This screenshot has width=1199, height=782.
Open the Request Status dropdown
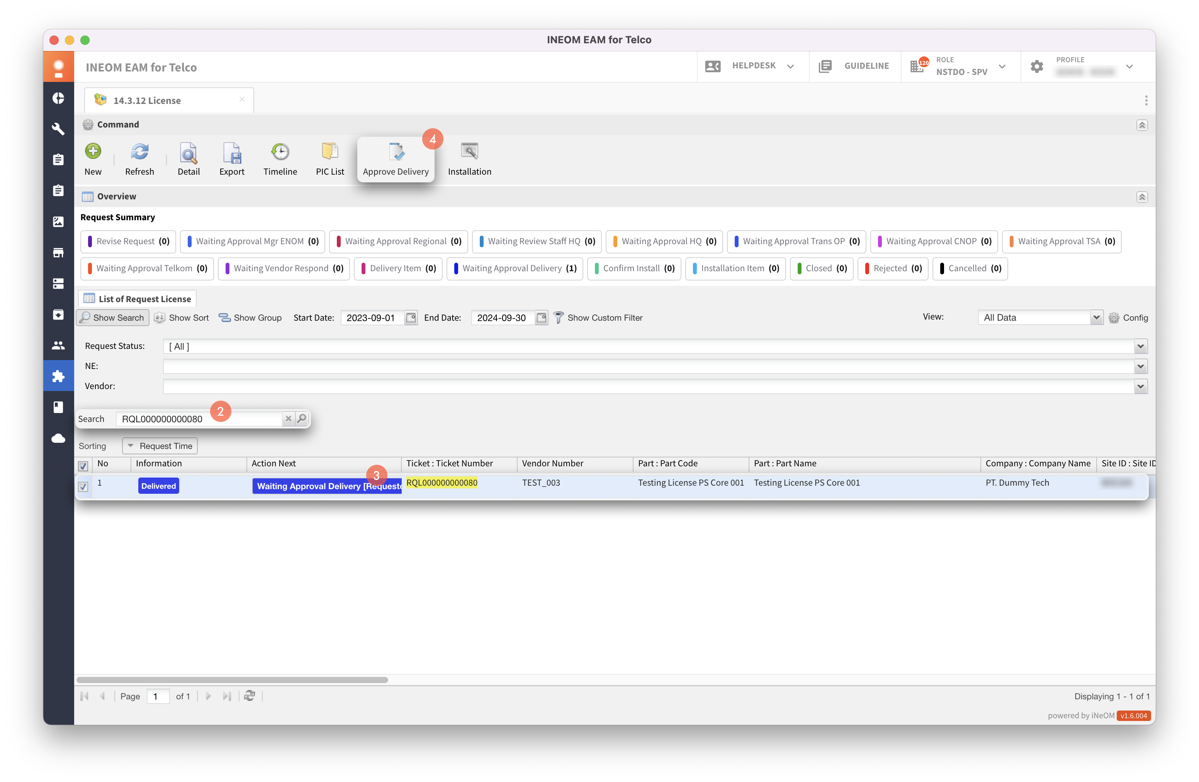1141,347
